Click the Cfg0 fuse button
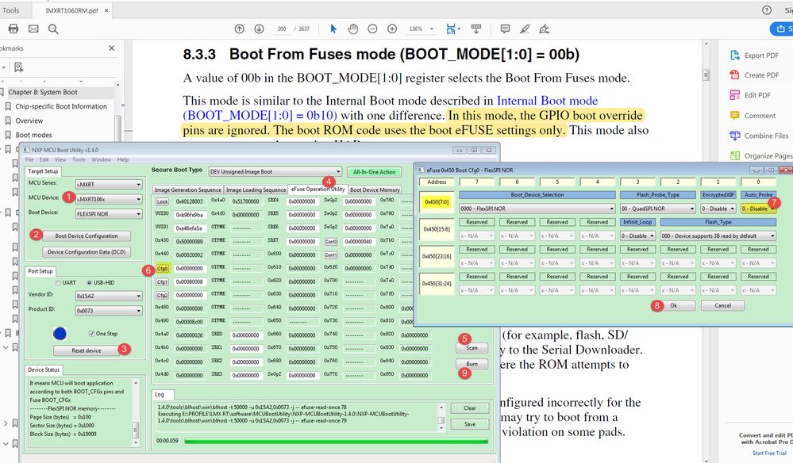Screen dimensions: 793x463 click(x=163, y=269)
